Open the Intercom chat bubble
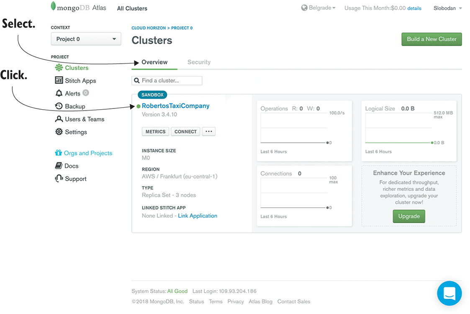The height and width of the screenshot is (314, 470). (449, 293)
